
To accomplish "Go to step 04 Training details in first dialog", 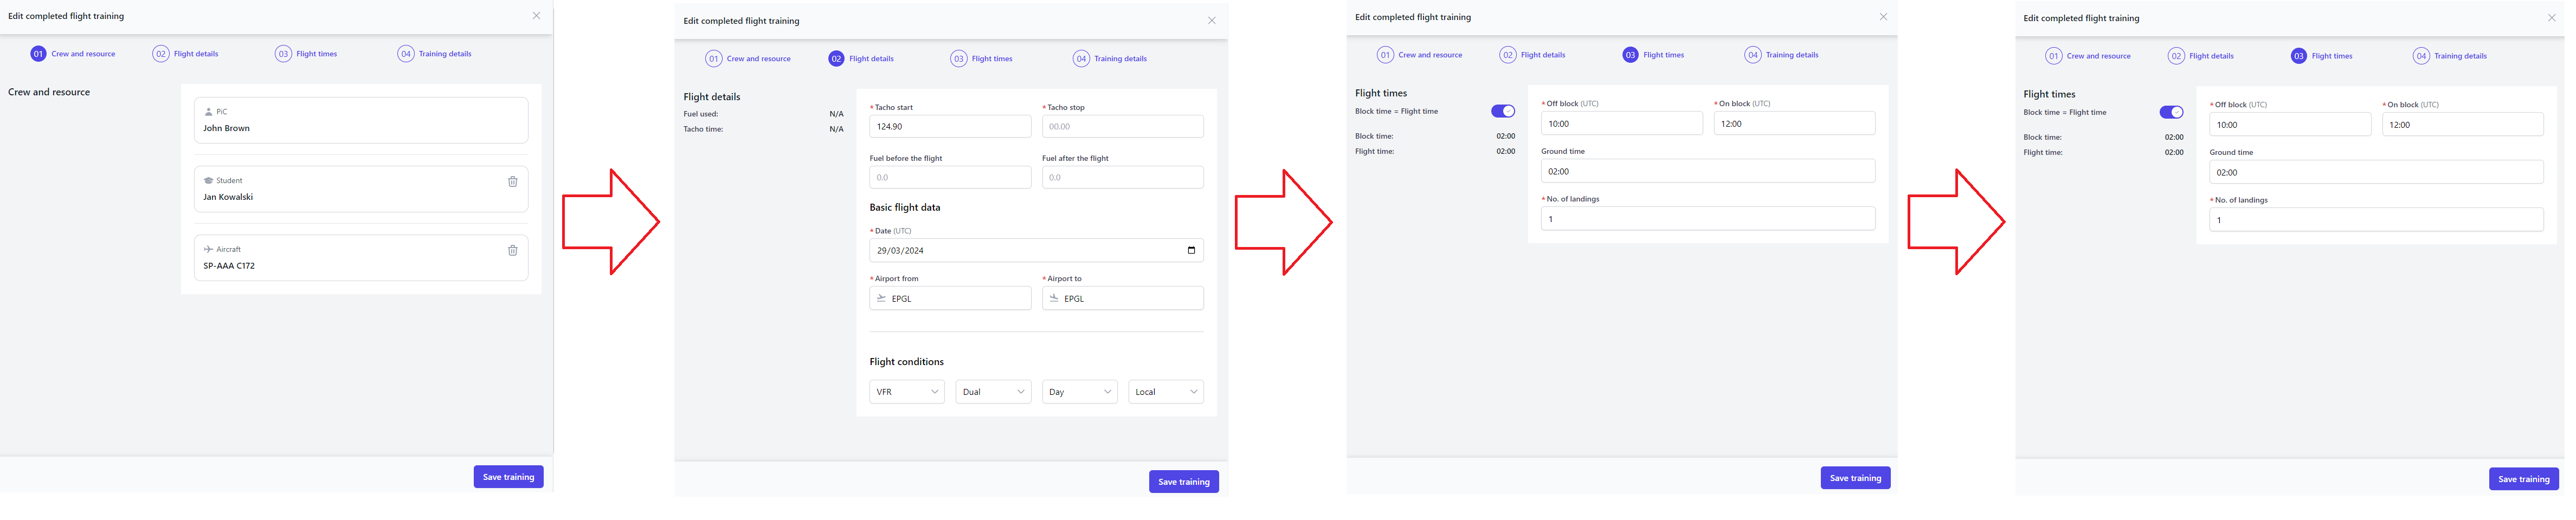I will click(434, 54).
